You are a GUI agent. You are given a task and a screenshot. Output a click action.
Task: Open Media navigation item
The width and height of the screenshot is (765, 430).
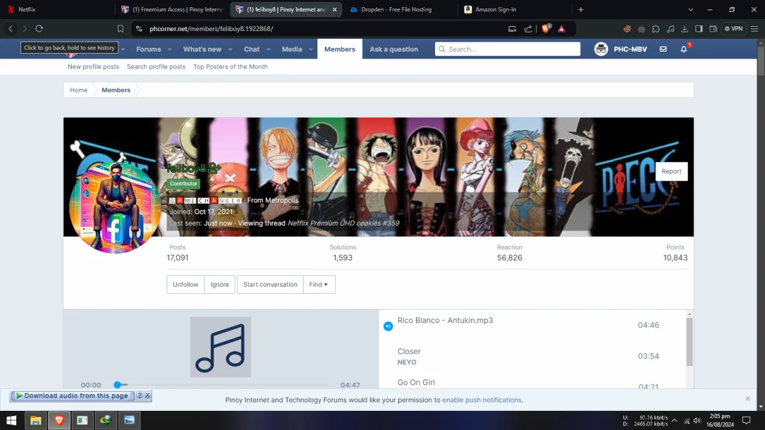(292, 50)
